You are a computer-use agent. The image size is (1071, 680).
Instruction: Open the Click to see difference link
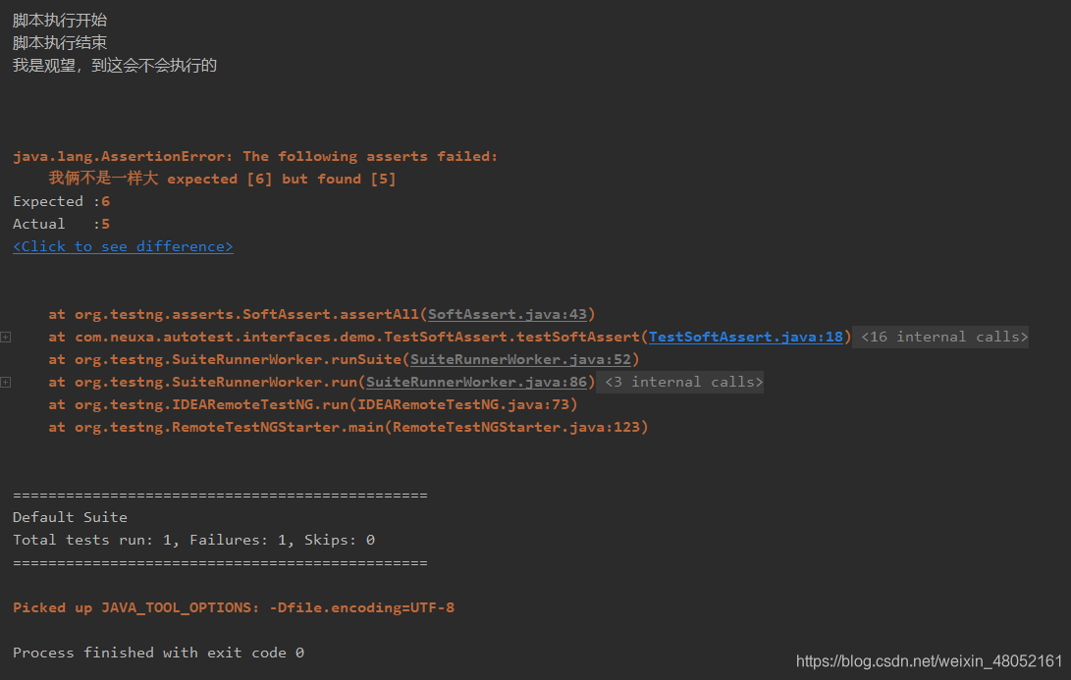click(x=123, y=246)
